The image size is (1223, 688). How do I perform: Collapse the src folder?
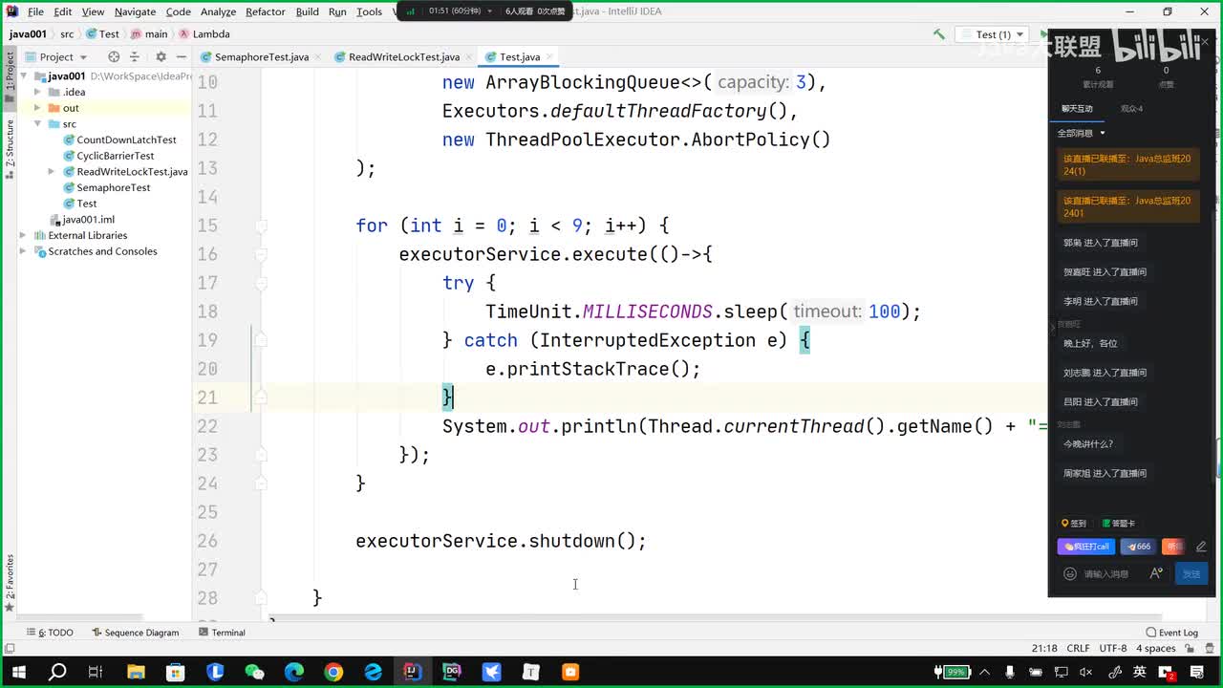pyautogui.click(x=37, y=124)
